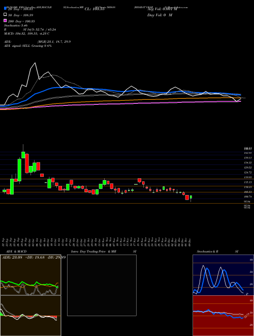Select the 20 Day moving average label

20,9
